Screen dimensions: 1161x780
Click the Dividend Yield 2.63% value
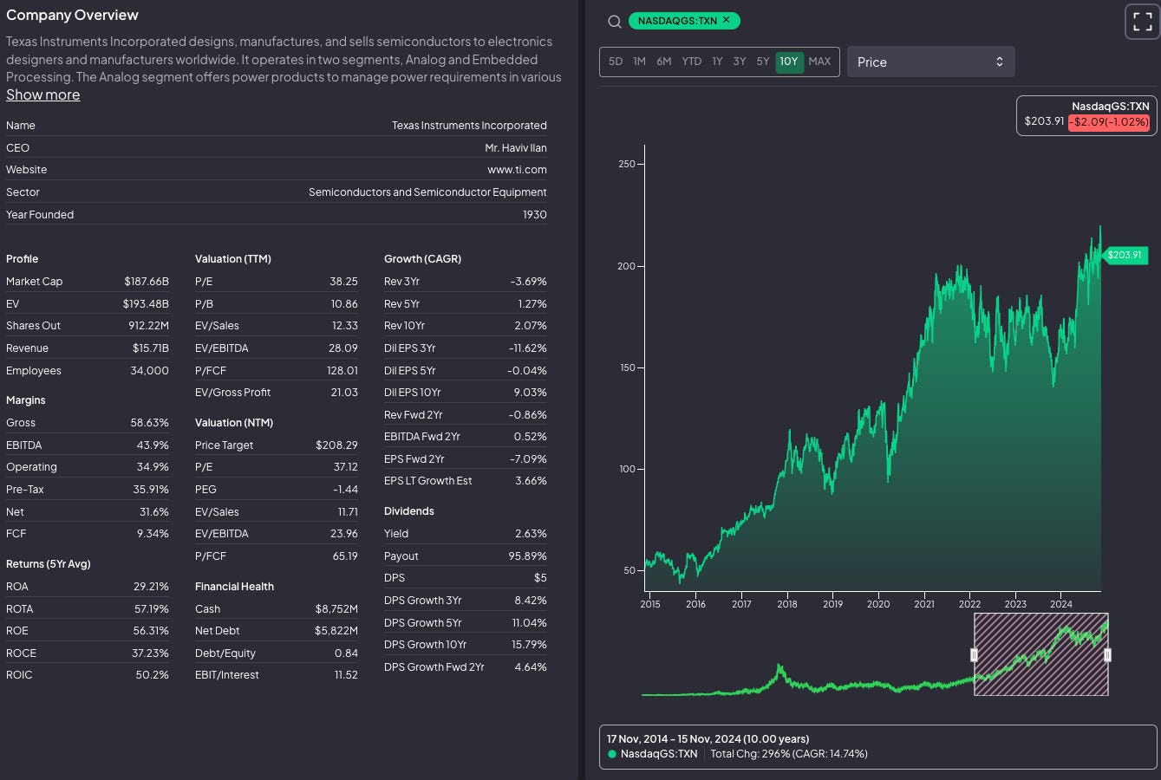click(x=531, y=534)
